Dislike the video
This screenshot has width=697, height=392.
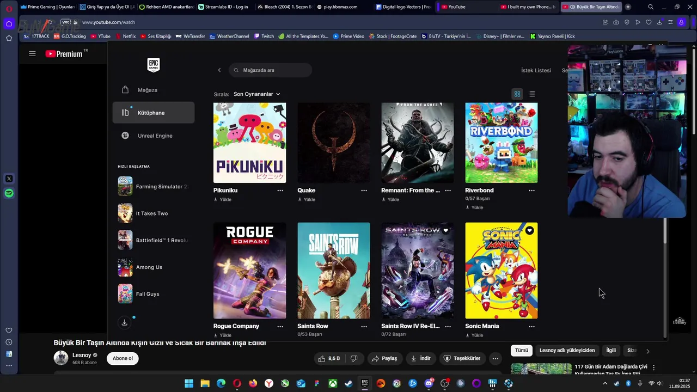tap(354, 358)
